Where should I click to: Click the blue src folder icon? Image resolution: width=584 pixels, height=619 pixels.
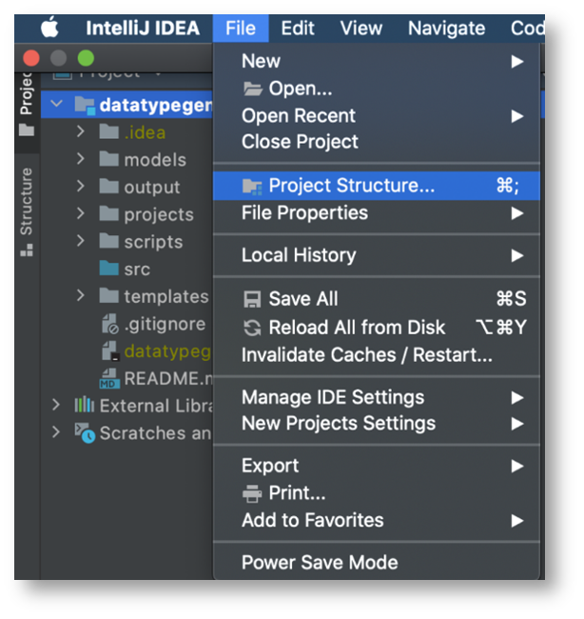109,269
